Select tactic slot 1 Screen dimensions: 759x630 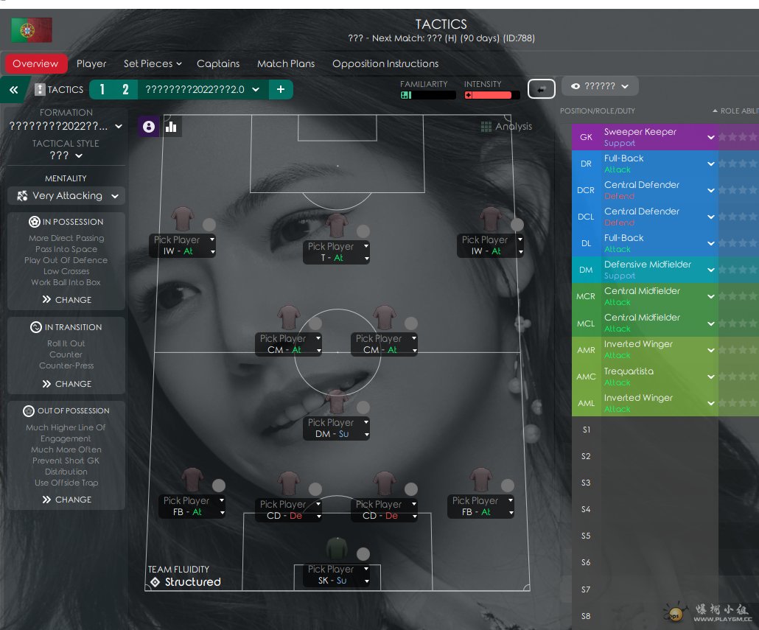[x=102, y=89]
